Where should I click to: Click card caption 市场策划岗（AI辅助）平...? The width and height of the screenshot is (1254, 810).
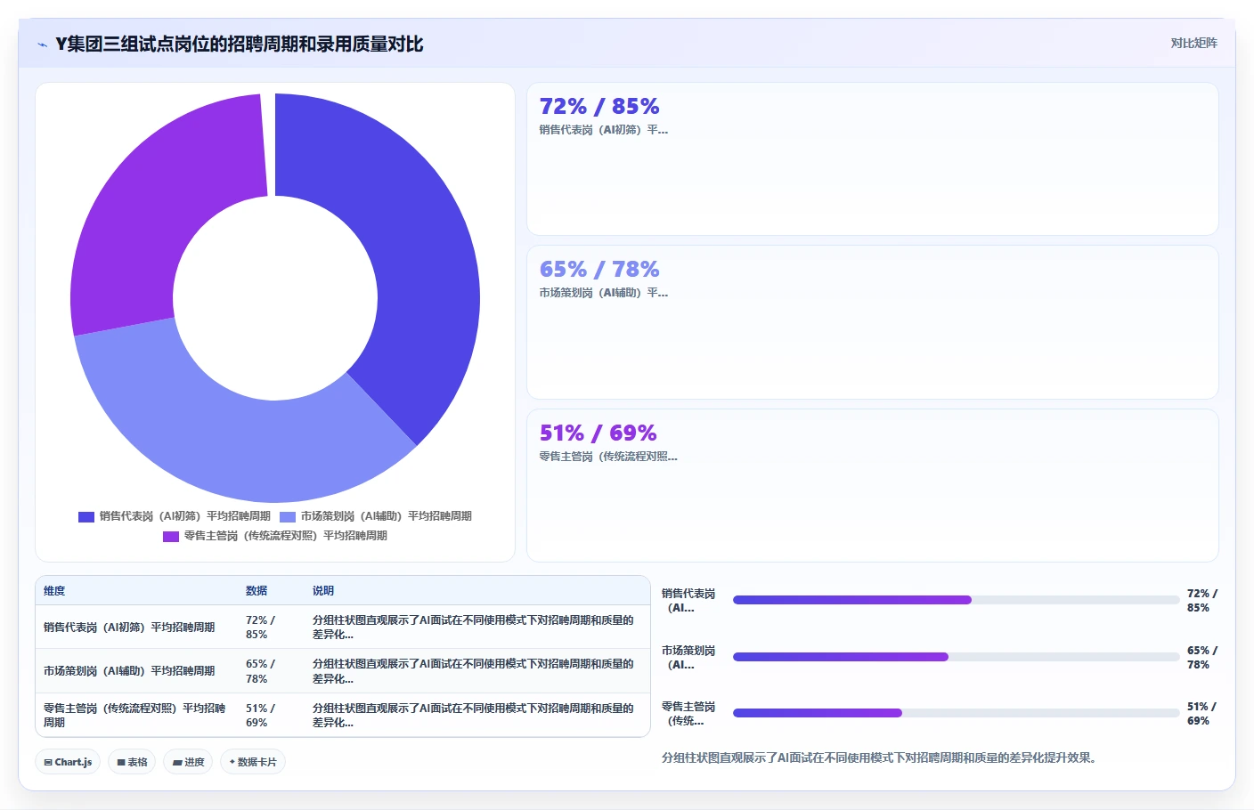pos(604,293)
